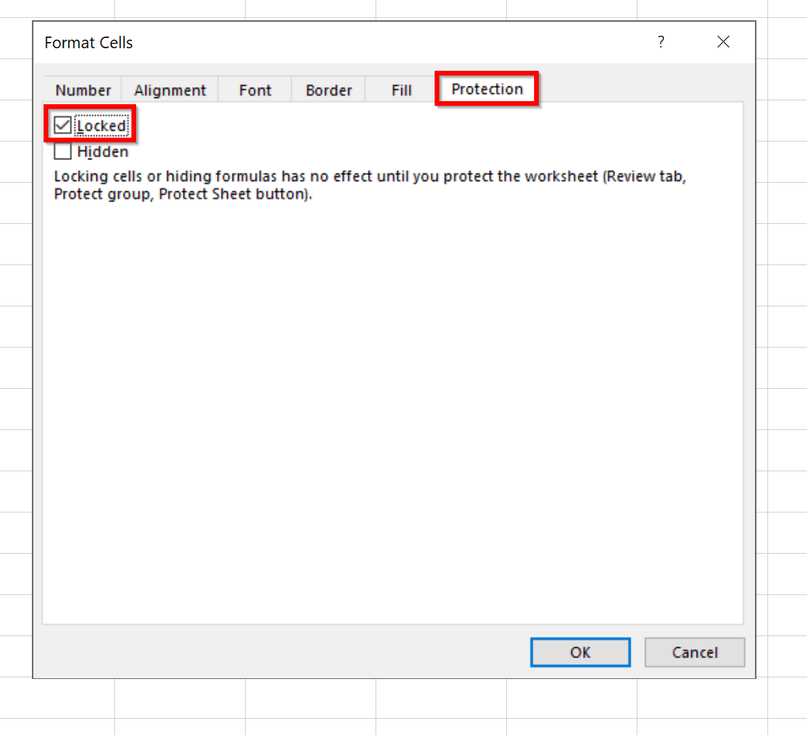The height and width of the screenshot is (735, 807).
Task: Dismiss the dialog with Cancel
Action: (x=694, y=652)
